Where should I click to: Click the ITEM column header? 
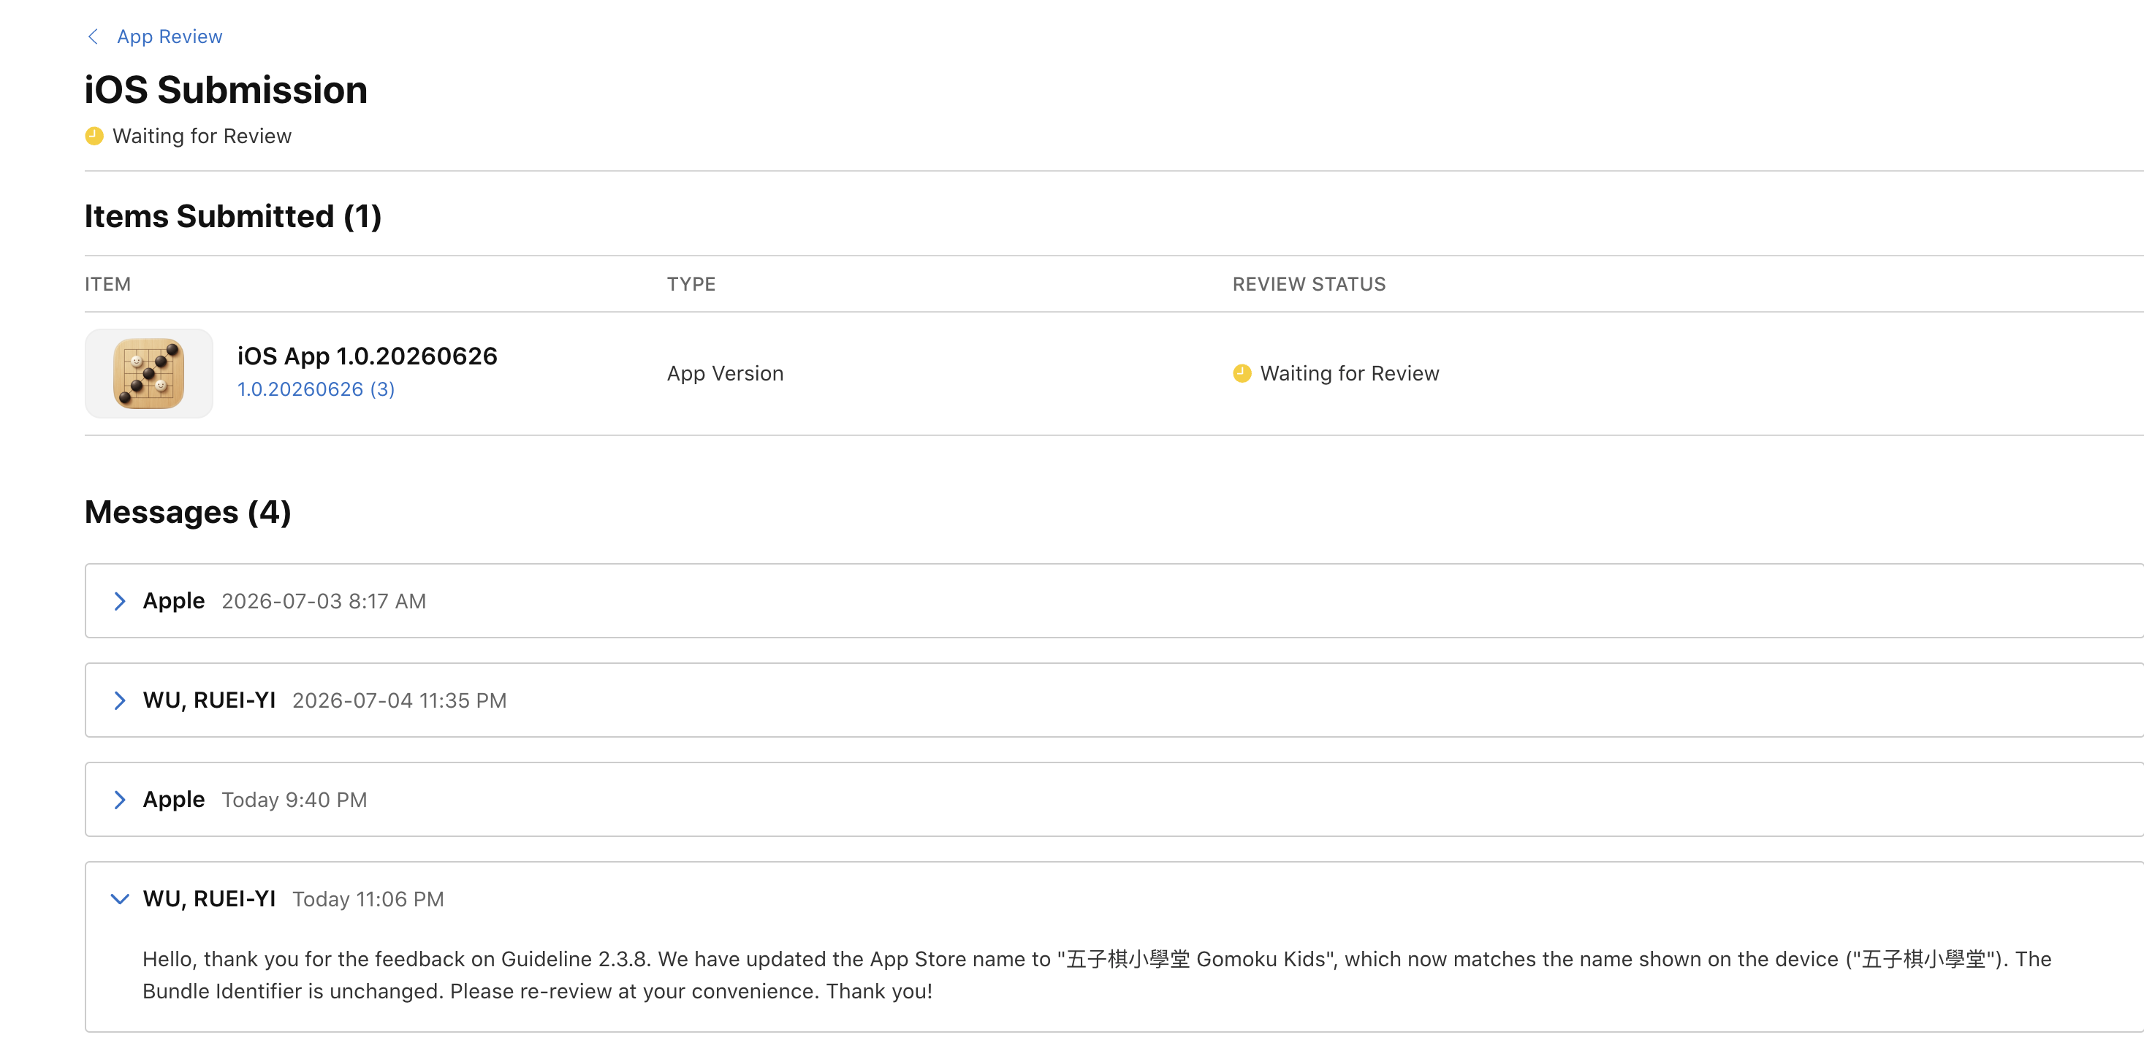[107, 285]
